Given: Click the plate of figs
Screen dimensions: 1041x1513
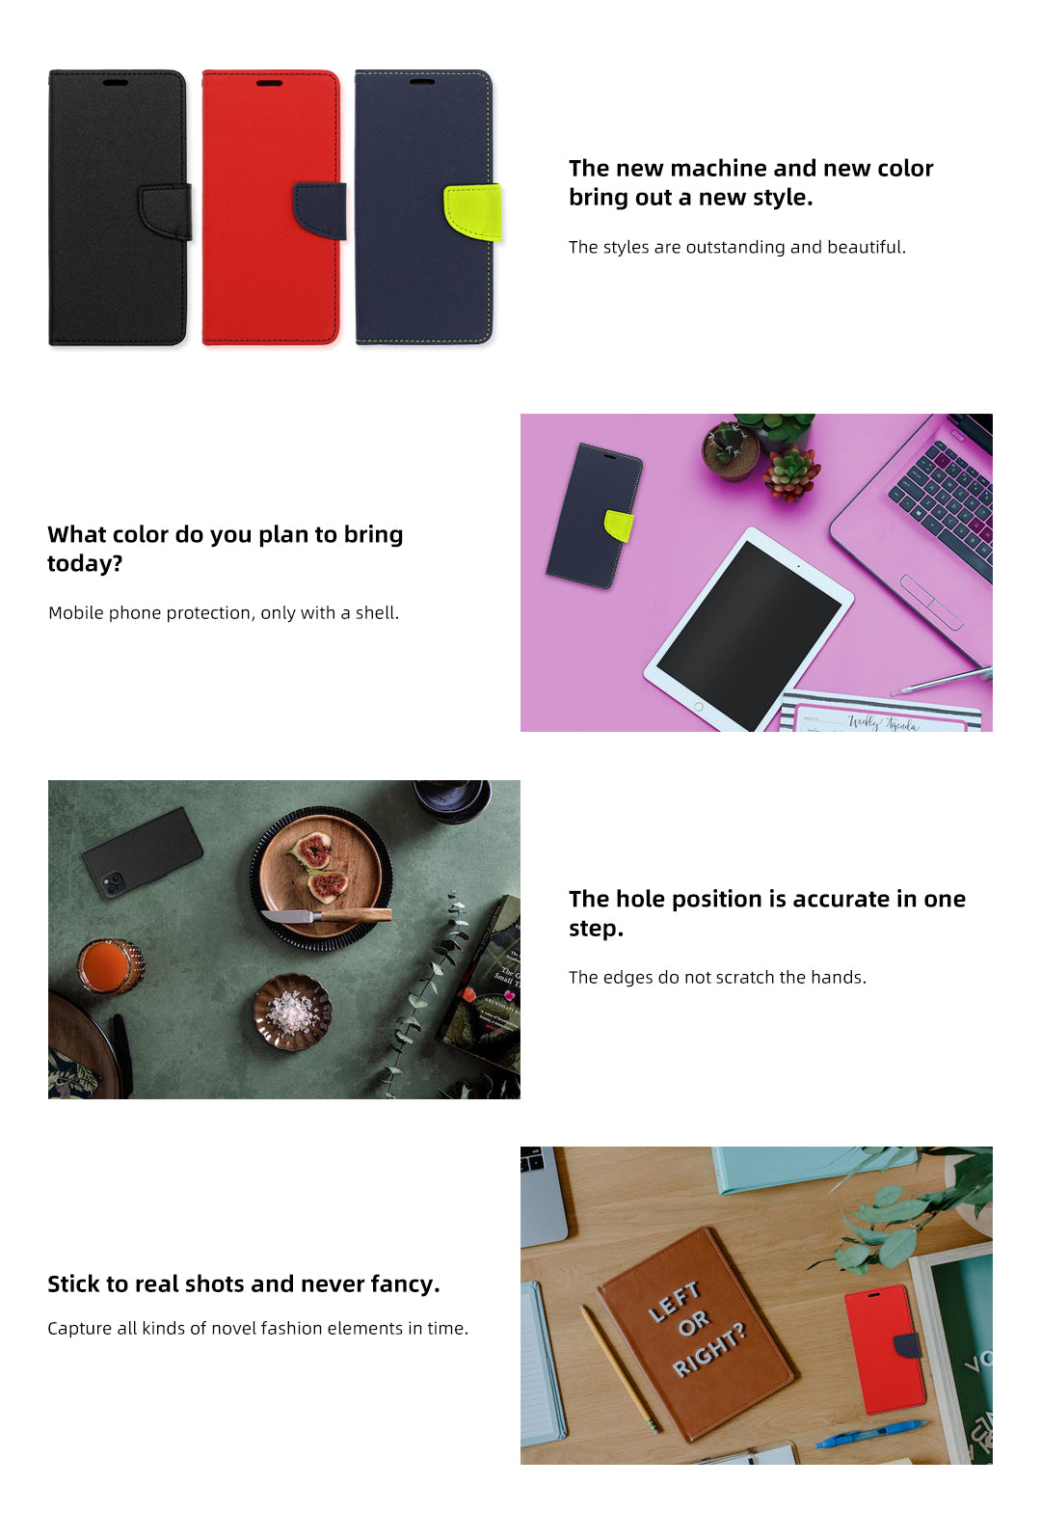Looking at the screenshot, I should (x=321, y=878).
